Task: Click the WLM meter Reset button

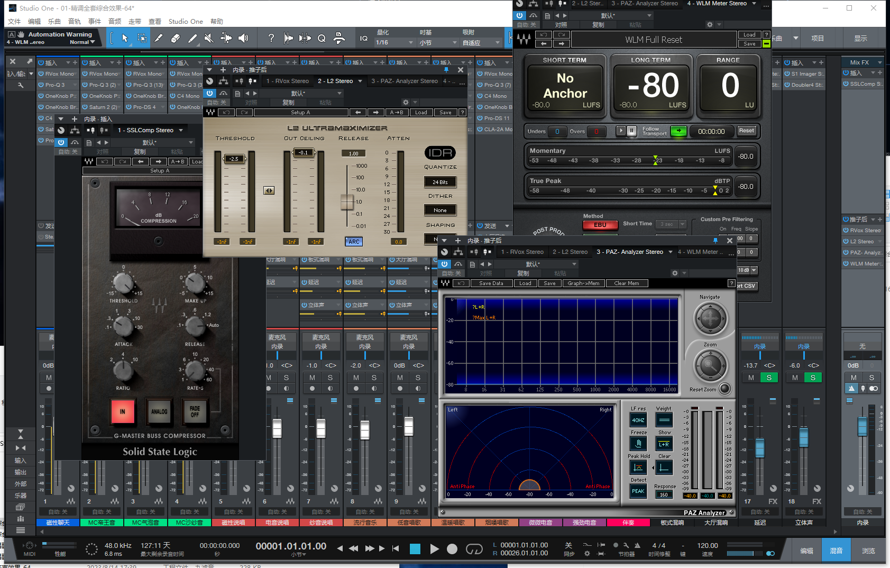Action: (747, 131)
